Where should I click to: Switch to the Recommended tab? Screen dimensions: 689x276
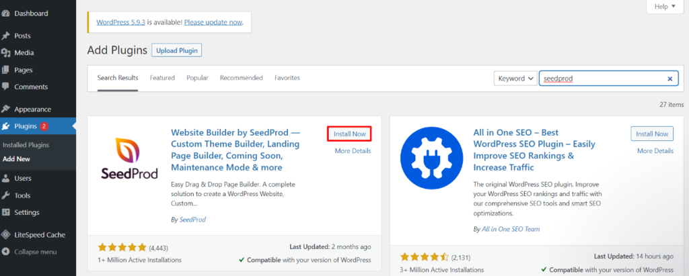point(242,78)
